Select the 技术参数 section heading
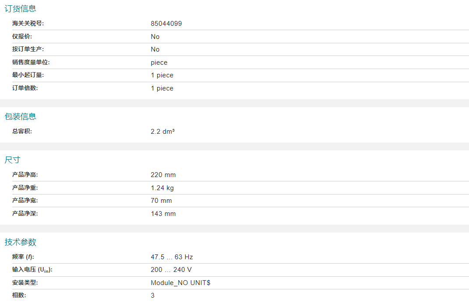469x306 pixels. tap(20, 242)
